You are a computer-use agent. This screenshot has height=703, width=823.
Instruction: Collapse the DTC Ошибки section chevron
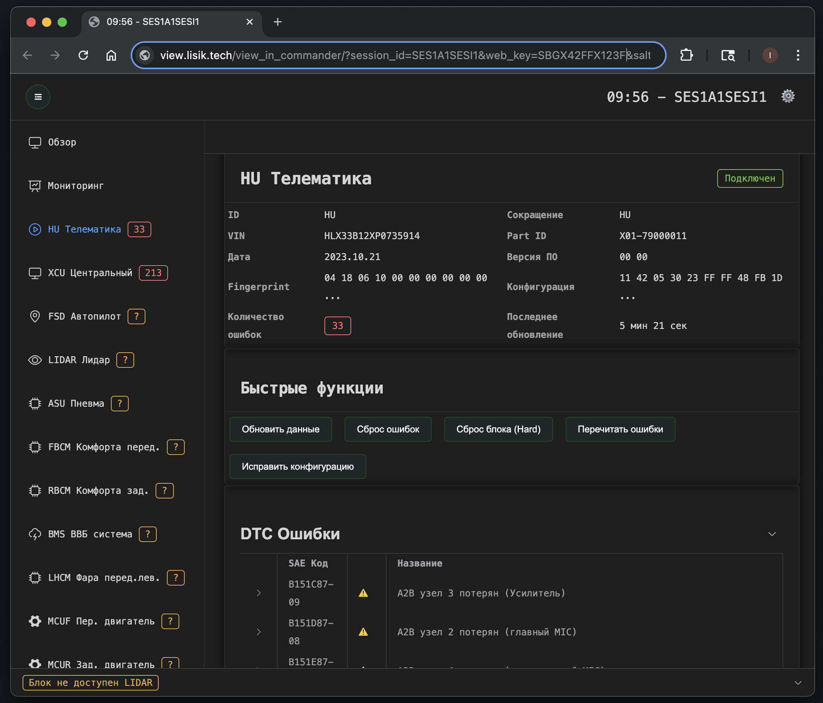click(x=772, y=534)
